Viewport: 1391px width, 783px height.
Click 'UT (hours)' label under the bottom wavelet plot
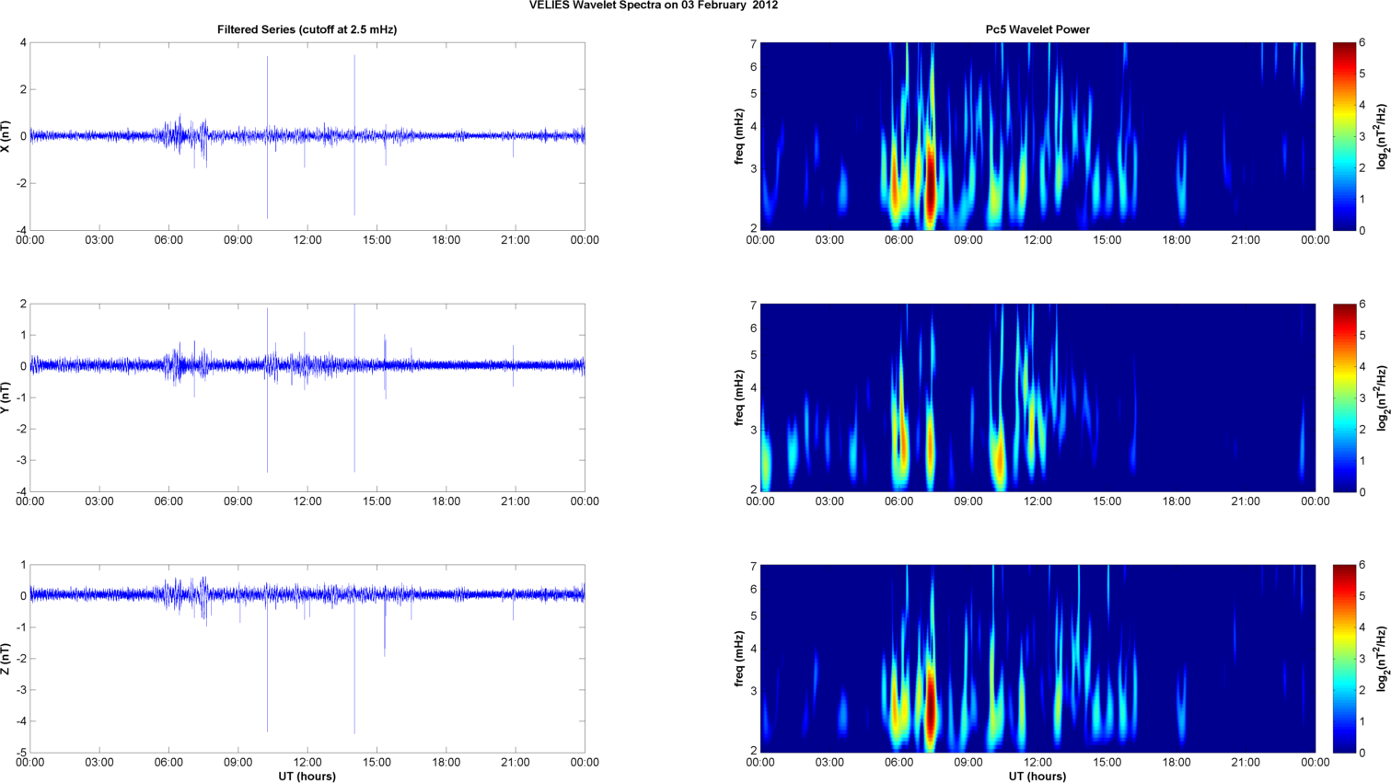[1037, 777]
